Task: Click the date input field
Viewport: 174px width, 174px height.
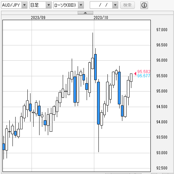Action: click(x=101, y=5)
